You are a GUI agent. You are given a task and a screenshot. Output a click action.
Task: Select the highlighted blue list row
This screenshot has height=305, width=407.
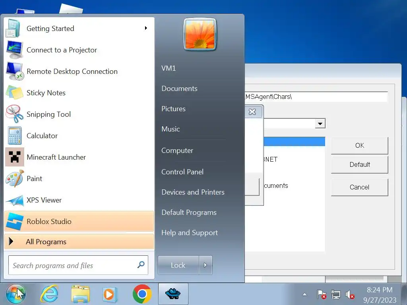(x=295, y=142)
